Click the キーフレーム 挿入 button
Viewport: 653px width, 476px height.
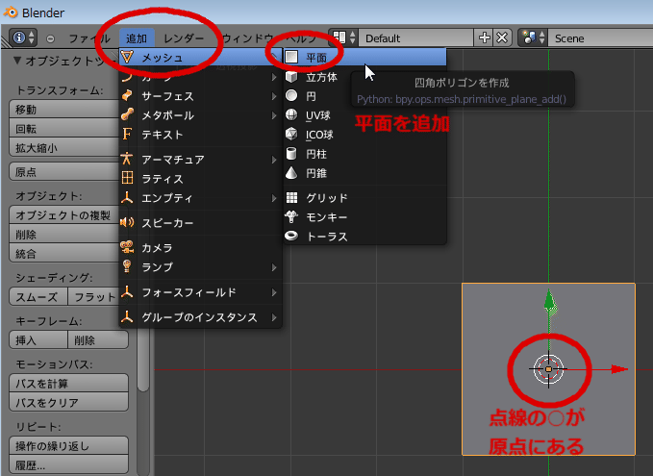click(x=38, y=339)
